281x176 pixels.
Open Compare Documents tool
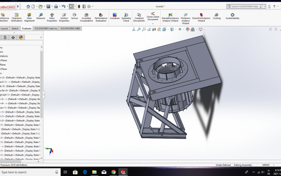(139, 18)
